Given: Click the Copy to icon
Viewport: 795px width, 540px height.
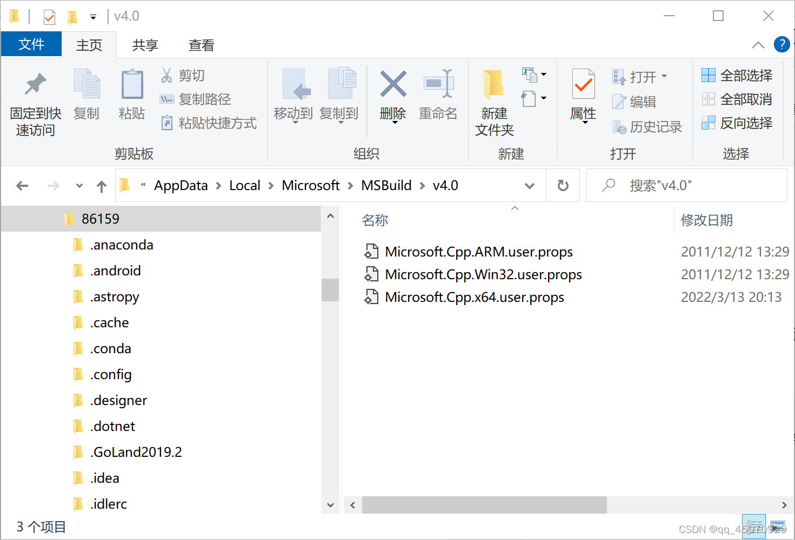Looking at the screenshot, I should [342, 84].
